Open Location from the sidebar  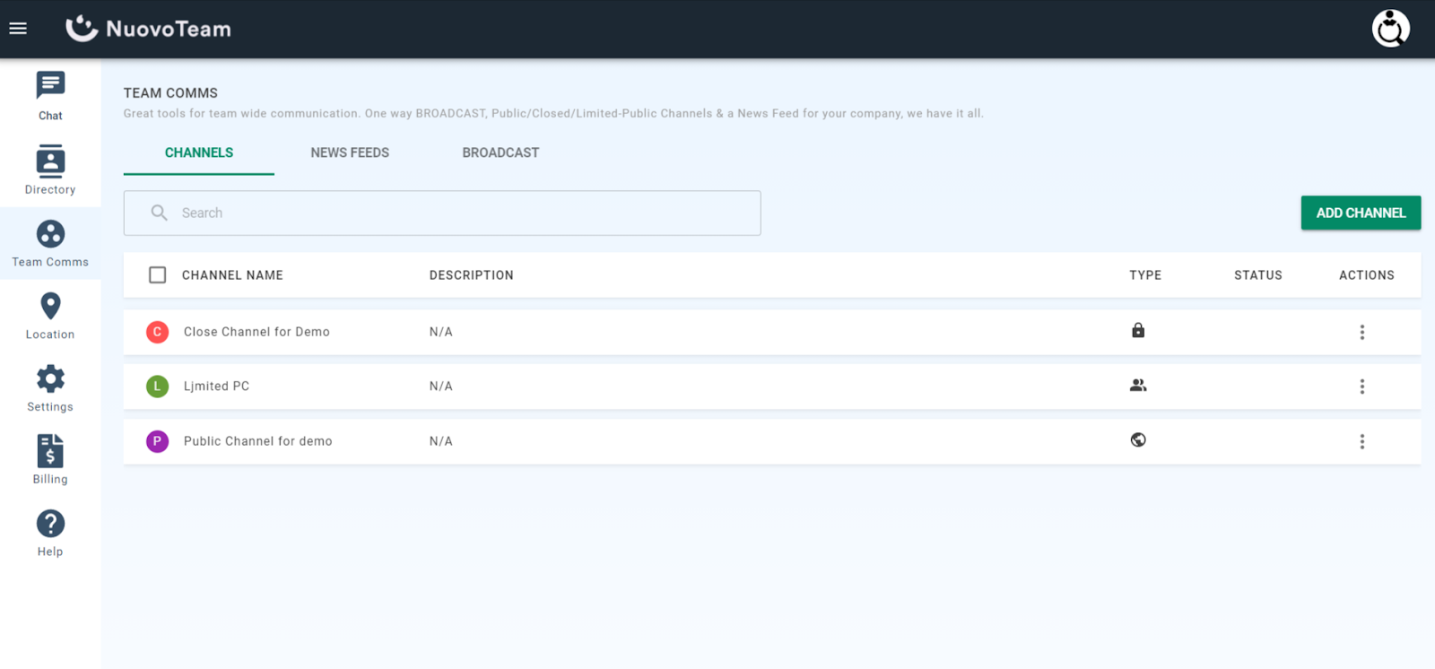click(x=50, y=316)
